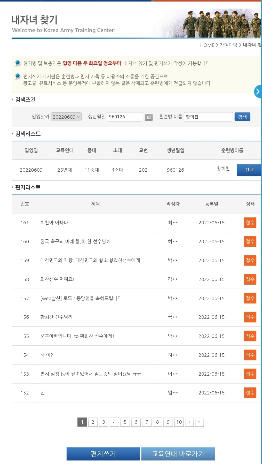The image size is (262, 464).
Task: Open letter 대한민국의 자랑, 대한민국의 황소
Action: click(90, 260)
